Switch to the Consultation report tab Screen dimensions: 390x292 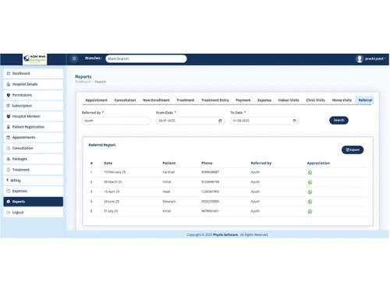tap(125, 100)
